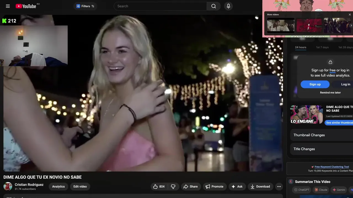
Task: Go to the YouTube home logo
Action: coord(26,6)
